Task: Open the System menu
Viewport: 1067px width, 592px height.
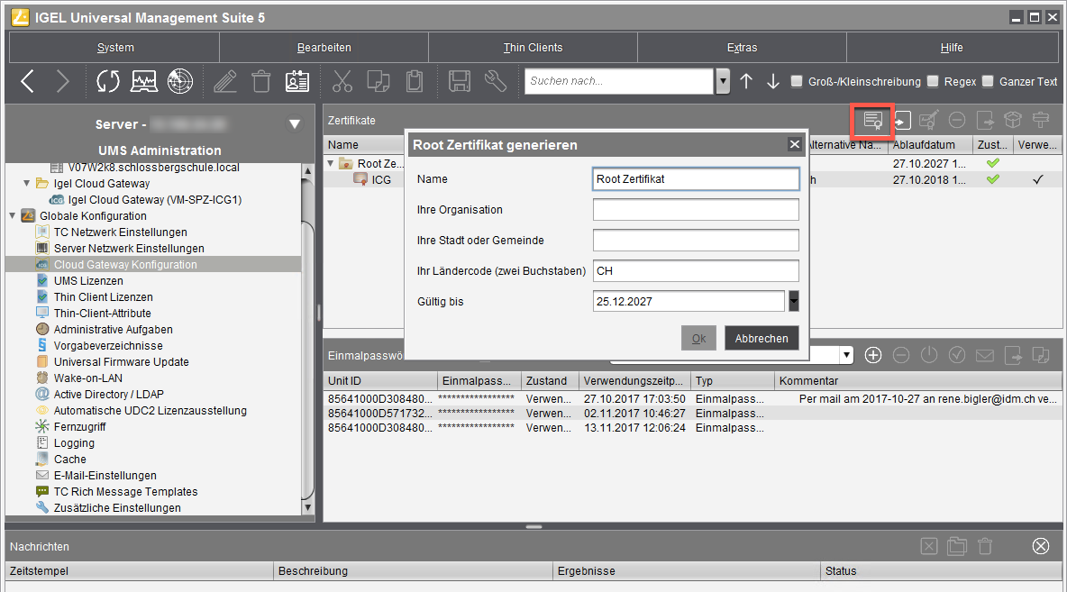Action: pos(115,48)
